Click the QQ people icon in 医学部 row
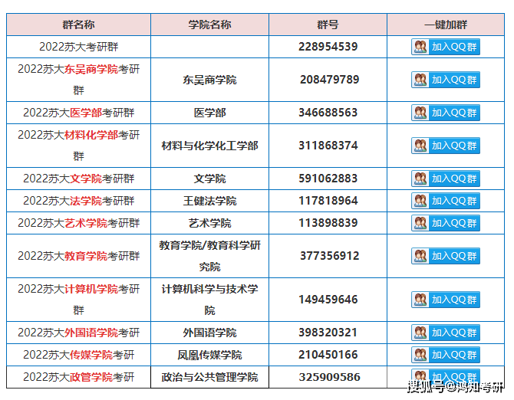 (420, 113)
